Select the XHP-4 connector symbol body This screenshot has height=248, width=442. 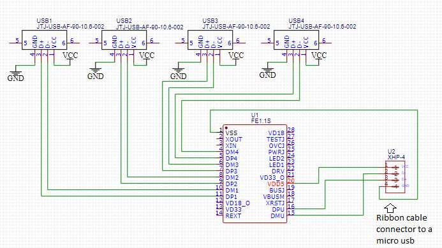point(395,177)
